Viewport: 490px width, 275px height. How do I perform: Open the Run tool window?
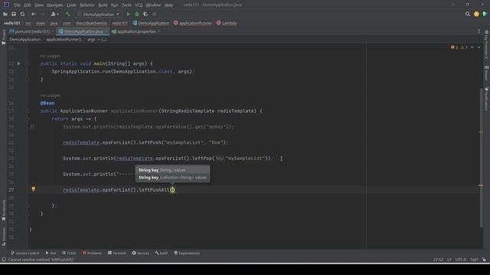coord(51,253)
